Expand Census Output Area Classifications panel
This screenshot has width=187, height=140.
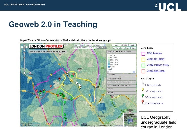point(121,82)
